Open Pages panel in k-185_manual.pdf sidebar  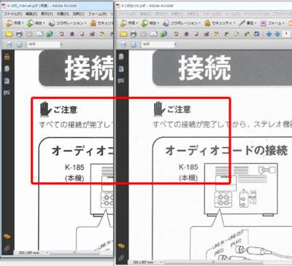pyautogui.click(x=7, y=69)
